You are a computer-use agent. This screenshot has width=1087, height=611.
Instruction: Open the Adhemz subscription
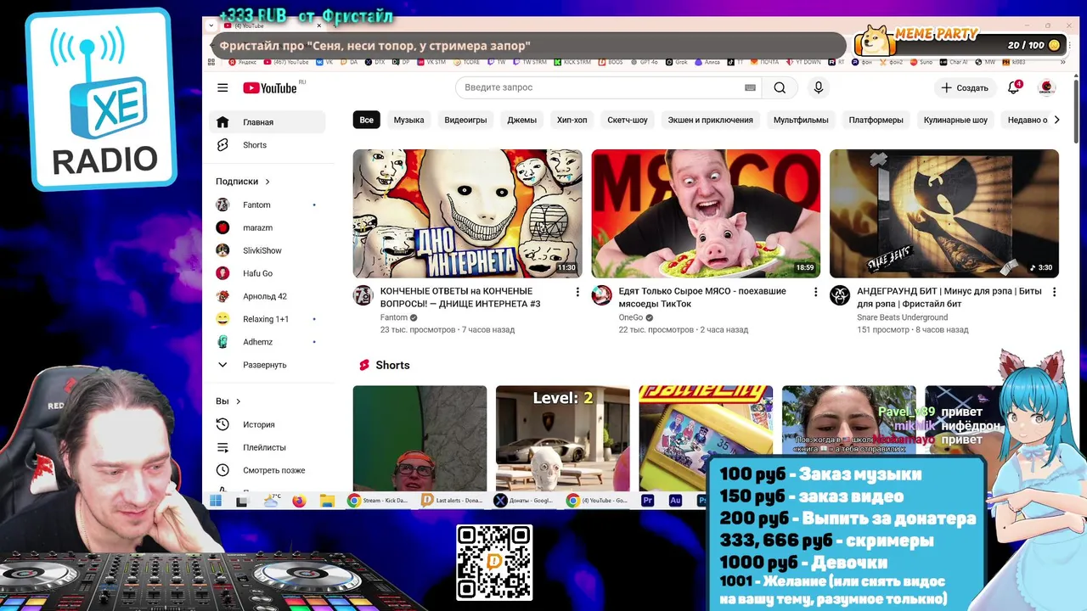pos(268,342)
